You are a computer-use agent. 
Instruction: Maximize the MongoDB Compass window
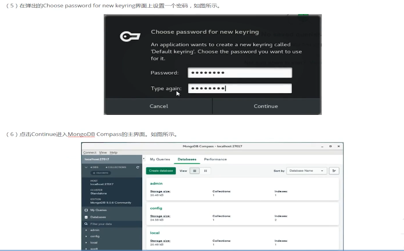(x=330, y=146)
